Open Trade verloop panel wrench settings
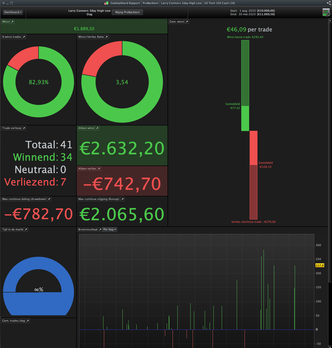 [x=24, y=128]
